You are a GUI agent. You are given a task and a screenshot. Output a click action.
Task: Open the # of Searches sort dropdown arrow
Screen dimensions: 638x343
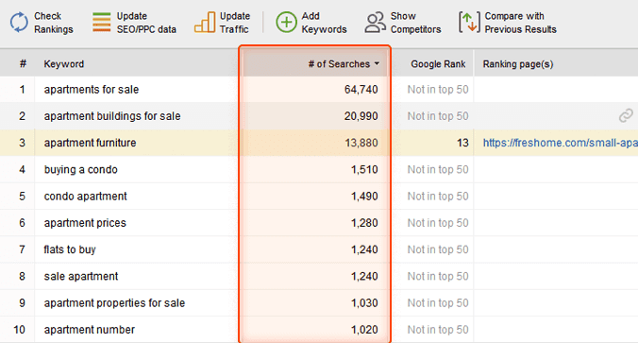377,64
